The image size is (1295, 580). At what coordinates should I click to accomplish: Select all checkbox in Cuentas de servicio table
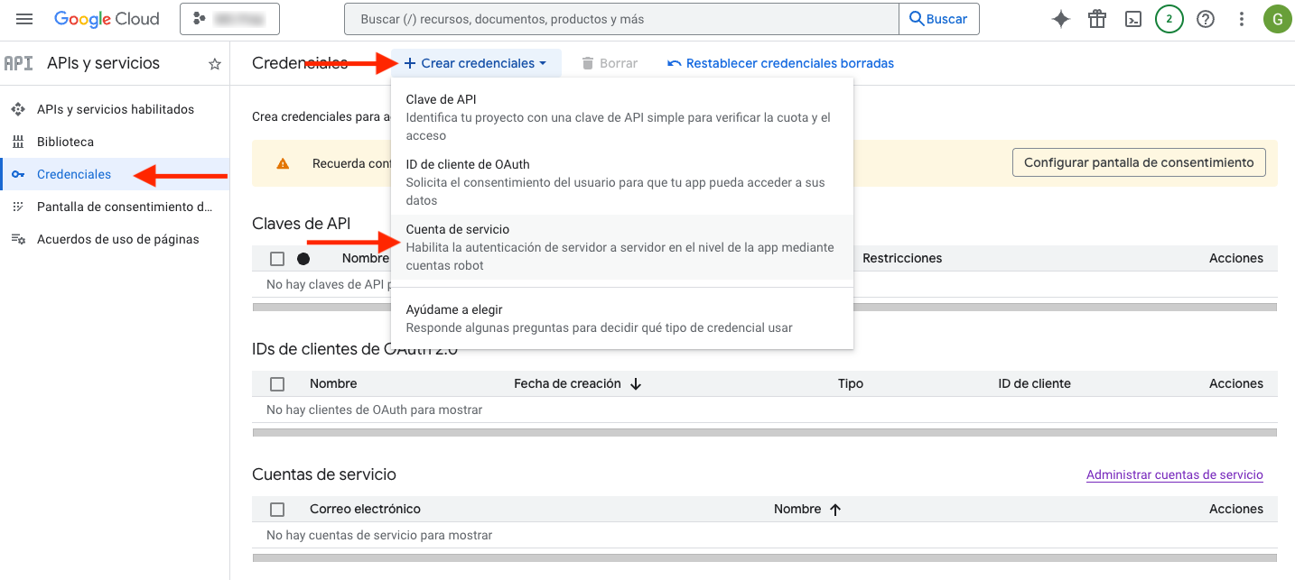tap(277, 510)
